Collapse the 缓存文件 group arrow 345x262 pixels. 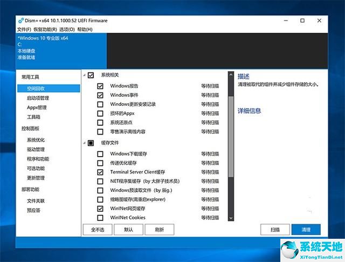pos(84,143)
